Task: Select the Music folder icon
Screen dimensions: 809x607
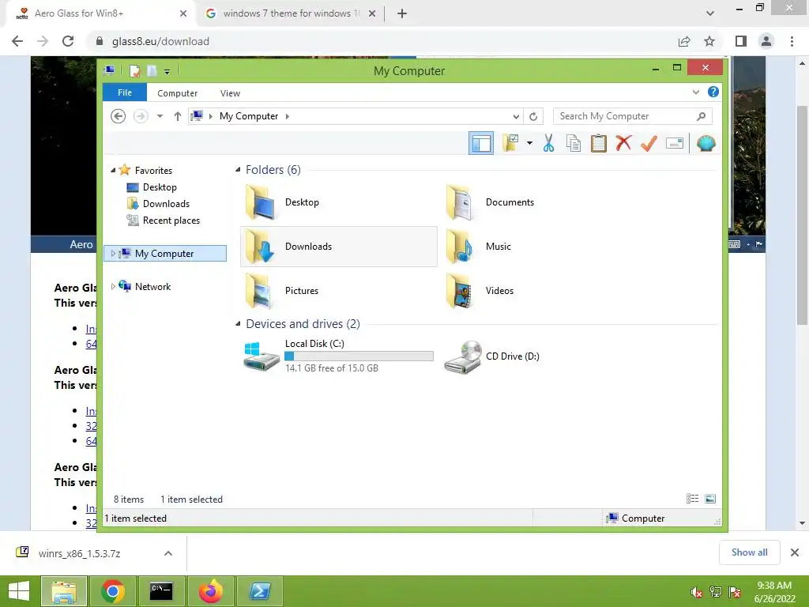Action: [461, 247]
